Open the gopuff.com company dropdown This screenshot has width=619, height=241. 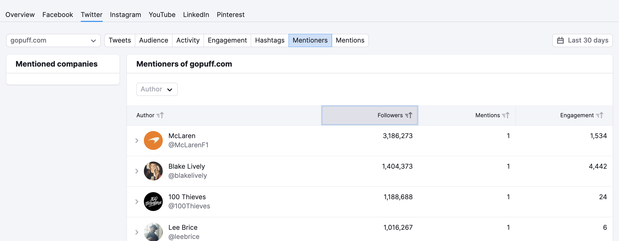[53, 40]
